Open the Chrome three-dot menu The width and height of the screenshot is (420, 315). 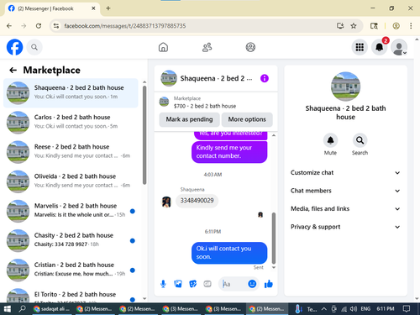click(411, 26)
